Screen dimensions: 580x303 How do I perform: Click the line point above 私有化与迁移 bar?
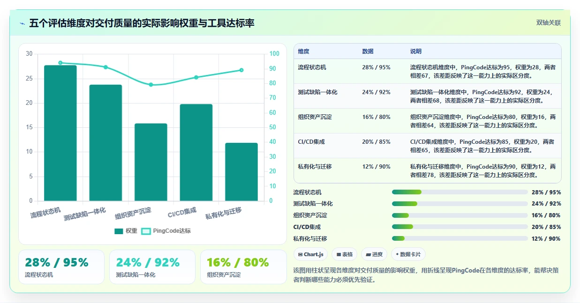241,70
